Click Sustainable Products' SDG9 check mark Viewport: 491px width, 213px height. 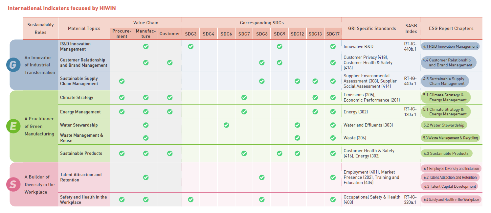(x=279, y=153)
